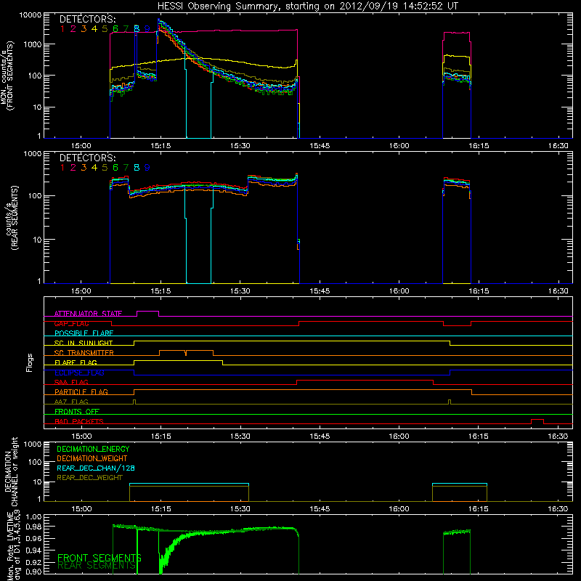This screenshot has height=581, width=581.
Task: Click the SC_IN_SUNLIGHT flag label
Action: point(84,343)
